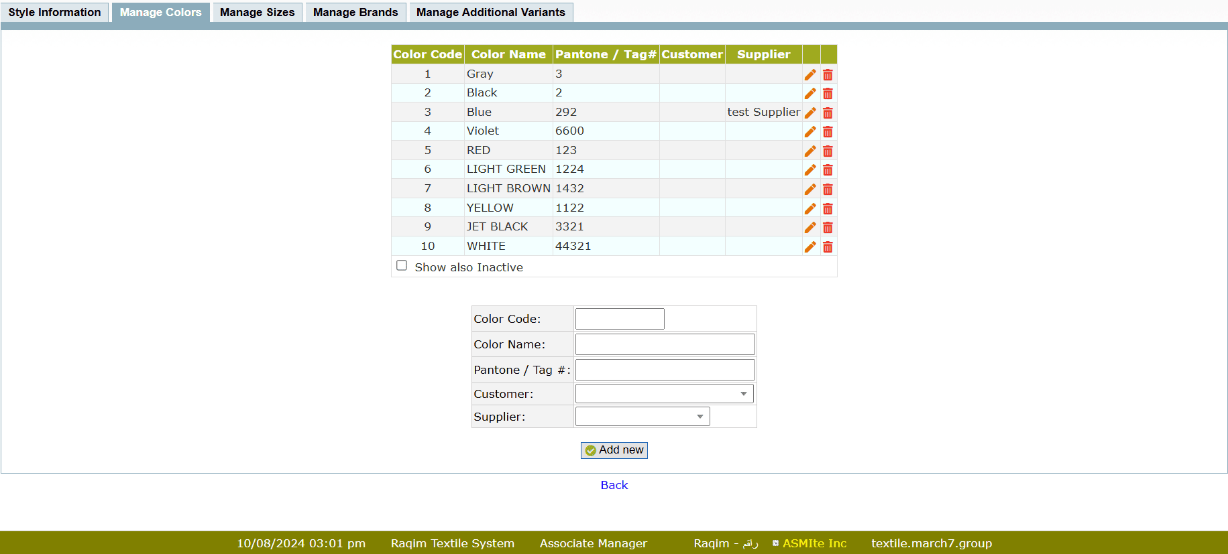
Task: Follow the Back link
Action: tap(614, 485)
